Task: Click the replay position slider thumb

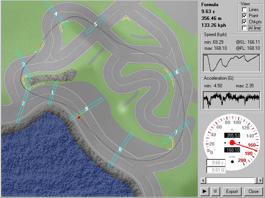Action: click(x=256, y=181)
